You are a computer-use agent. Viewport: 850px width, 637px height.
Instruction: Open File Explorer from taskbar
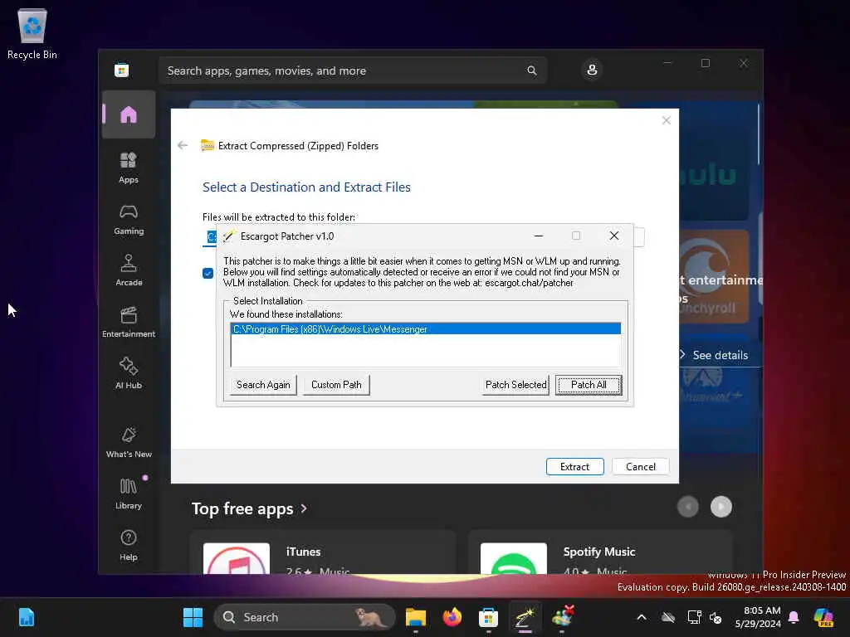click(416, 617)
